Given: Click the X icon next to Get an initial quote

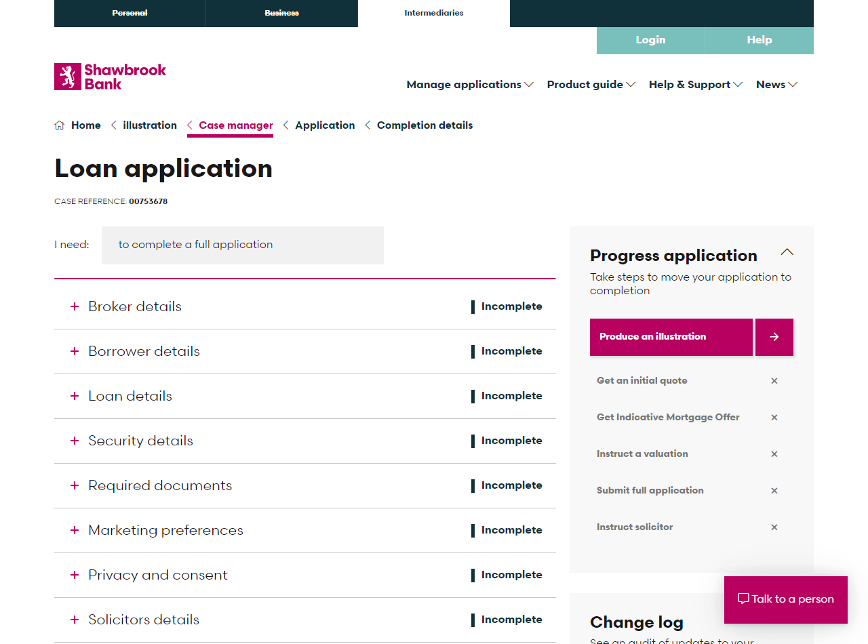Looking at the screenshot, I should (x=774, y=381).
